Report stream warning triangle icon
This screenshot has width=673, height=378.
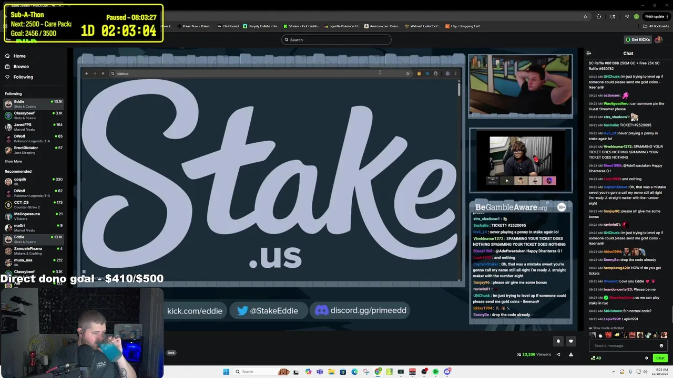570,354
